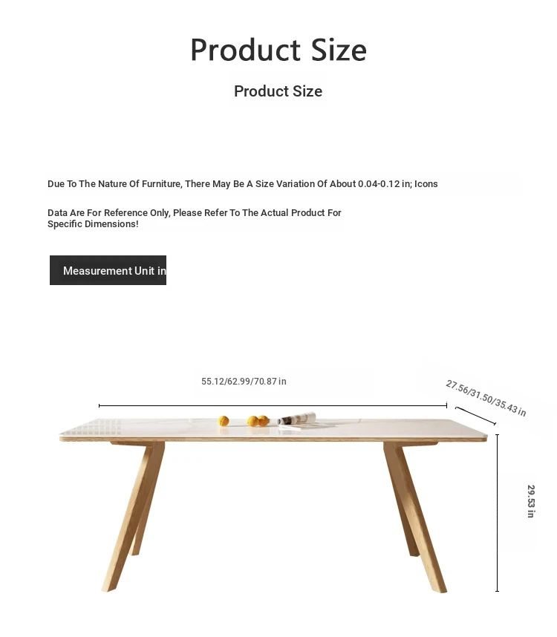Viewport: 557px width, 637px height.
Task: Click the vertical height dimension line
Action: coord(497,513)
